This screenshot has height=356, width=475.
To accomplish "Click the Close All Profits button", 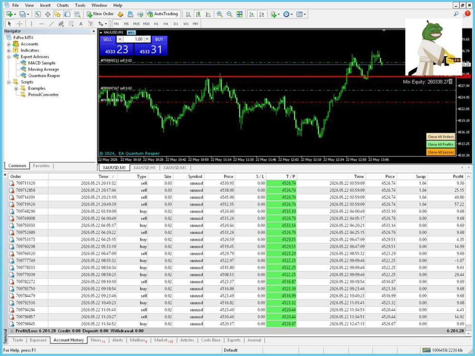I will coord(440,144).
